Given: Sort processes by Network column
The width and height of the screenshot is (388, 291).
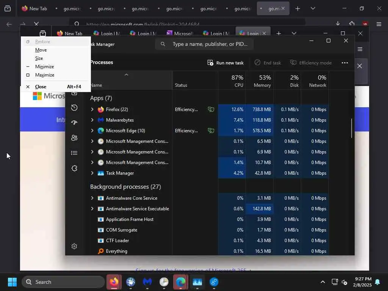Looking at the screenshot, I should (x=315, y=81).
